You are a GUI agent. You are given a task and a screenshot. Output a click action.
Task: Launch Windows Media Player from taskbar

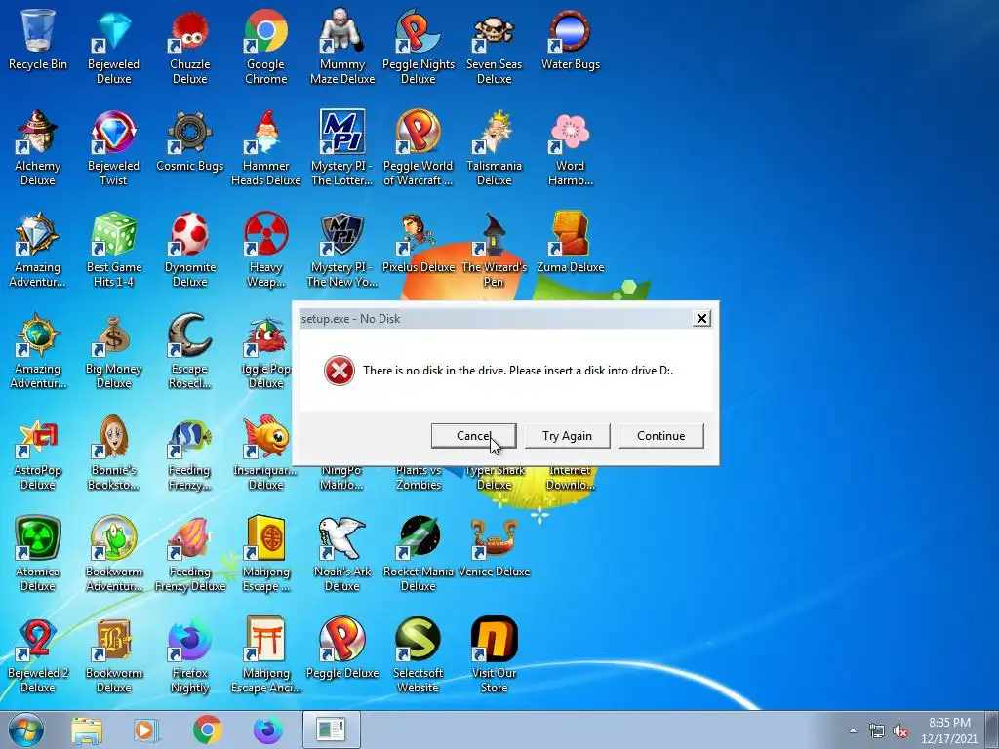pos(146,729)
